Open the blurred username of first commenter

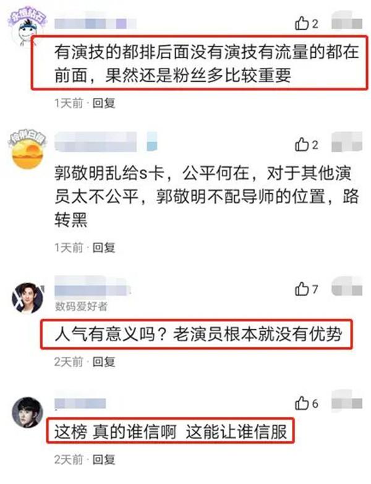pyautogui.click(x=95, y=24)
